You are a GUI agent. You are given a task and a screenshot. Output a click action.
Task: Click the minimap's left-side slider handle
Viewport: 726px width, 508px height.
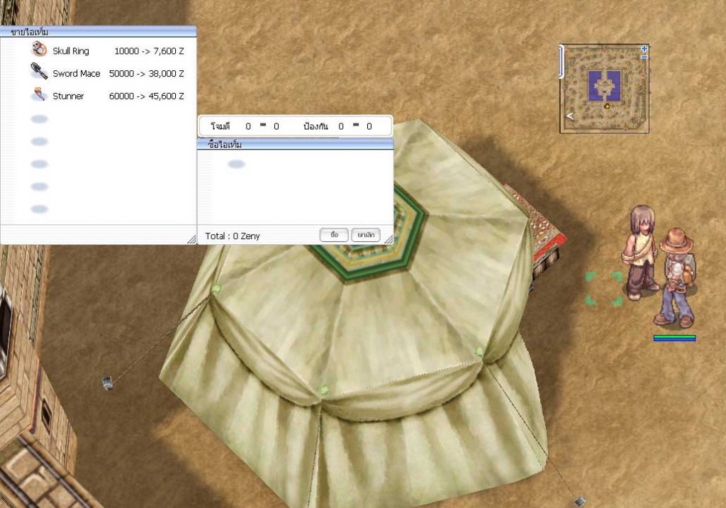[x=562, y=61]
